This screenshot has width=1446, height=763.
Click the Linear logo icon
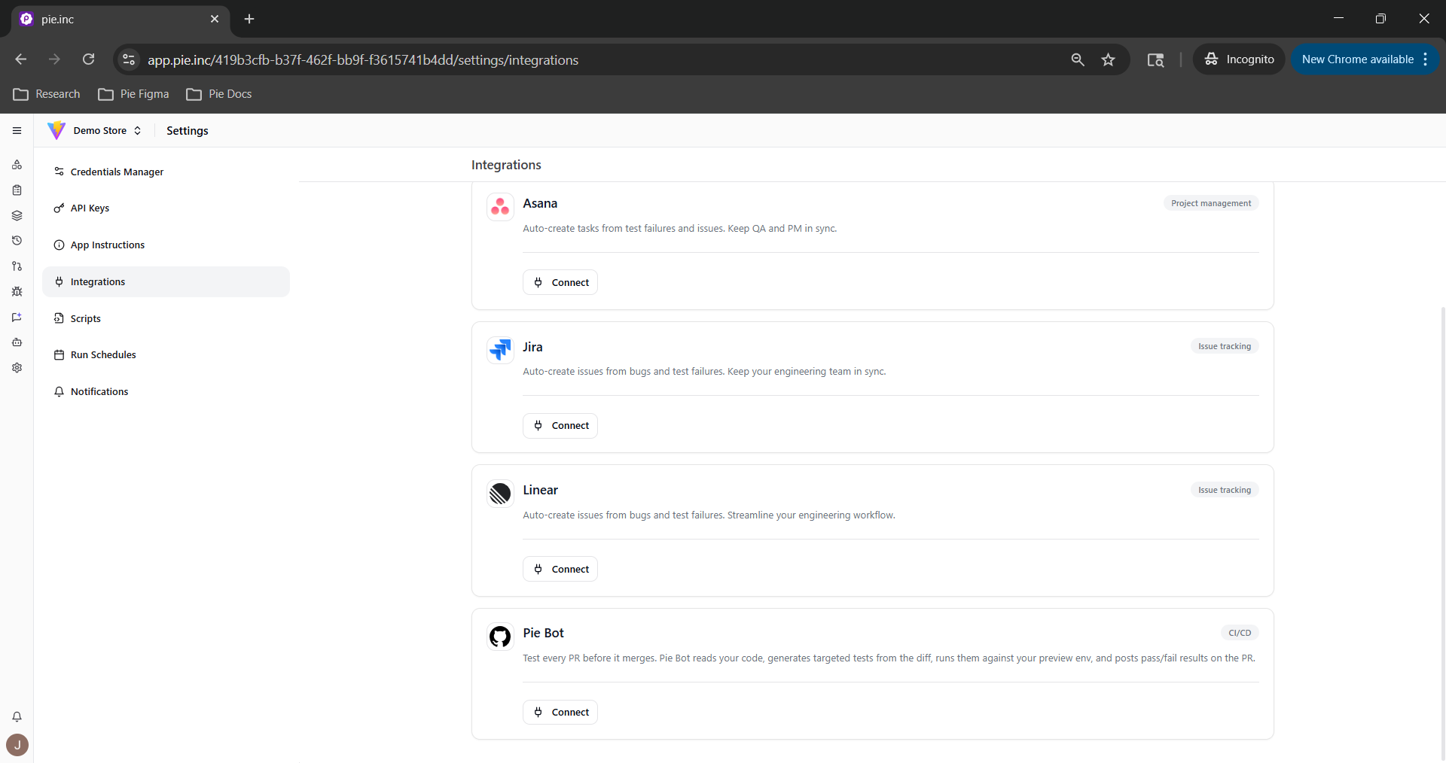pos(500,494)
